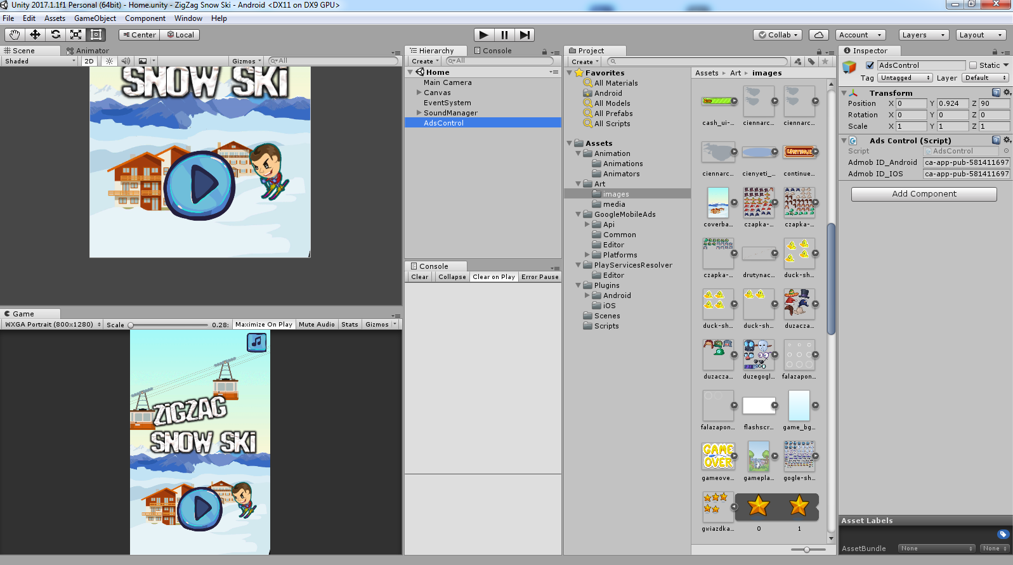This screenshot has height=565, width=1013.
Task: Click the Step frame button
Action: (x=525, y=35)
